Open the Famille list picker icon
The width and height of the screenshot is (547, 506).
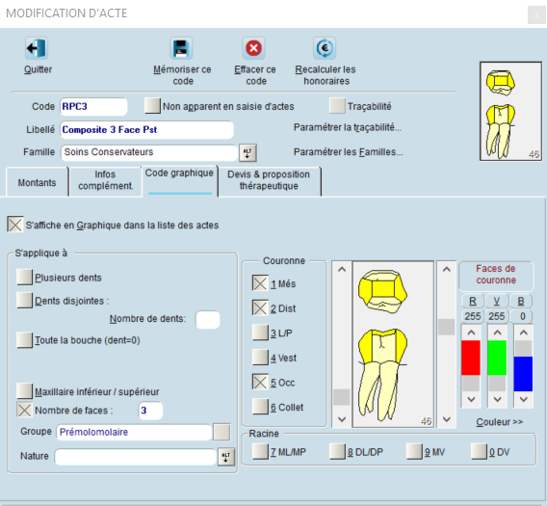[x=247, y=152]
